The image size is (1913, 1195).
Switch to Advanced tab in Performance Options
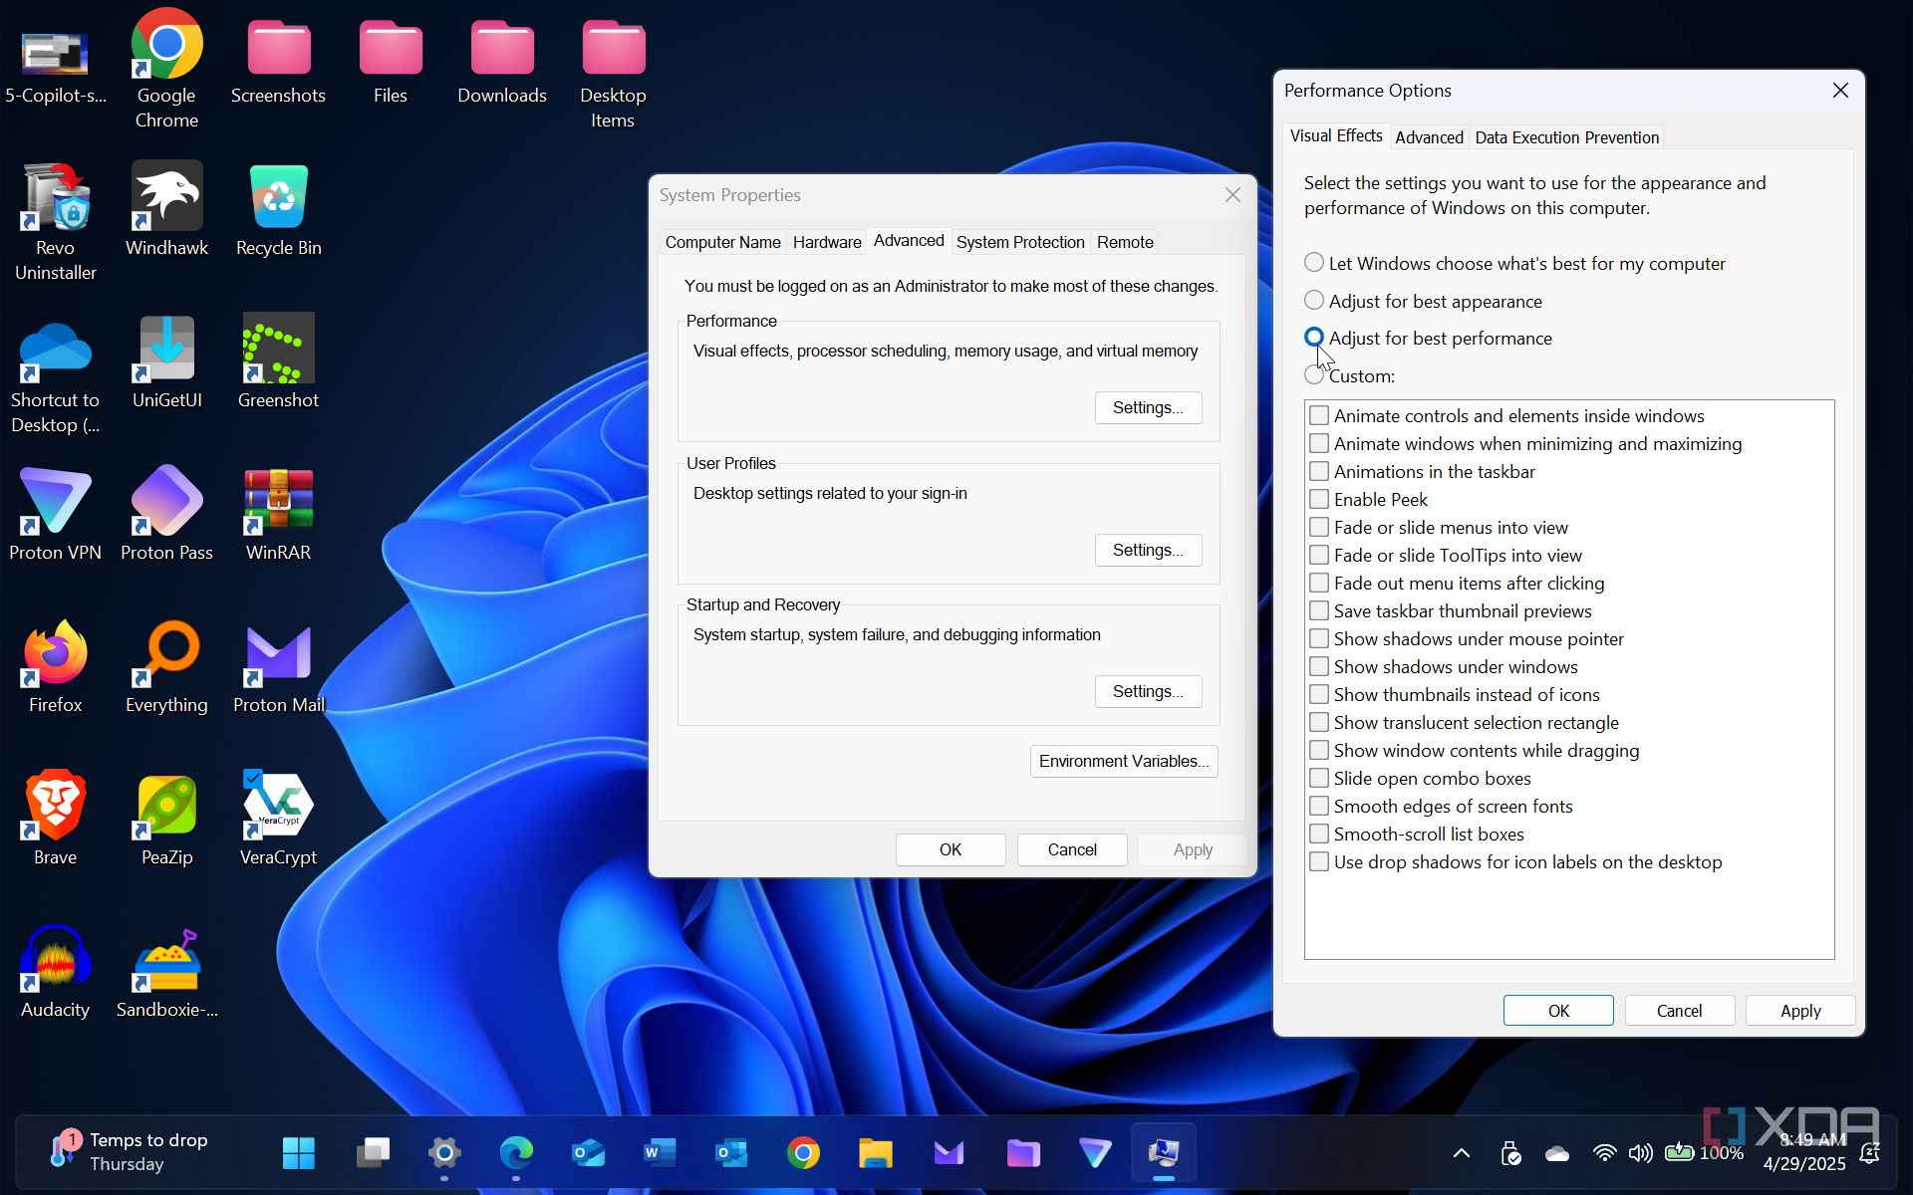[x=1429, y=137]
